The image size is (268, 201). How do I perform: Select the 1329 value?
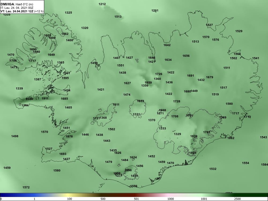[177, 134]
